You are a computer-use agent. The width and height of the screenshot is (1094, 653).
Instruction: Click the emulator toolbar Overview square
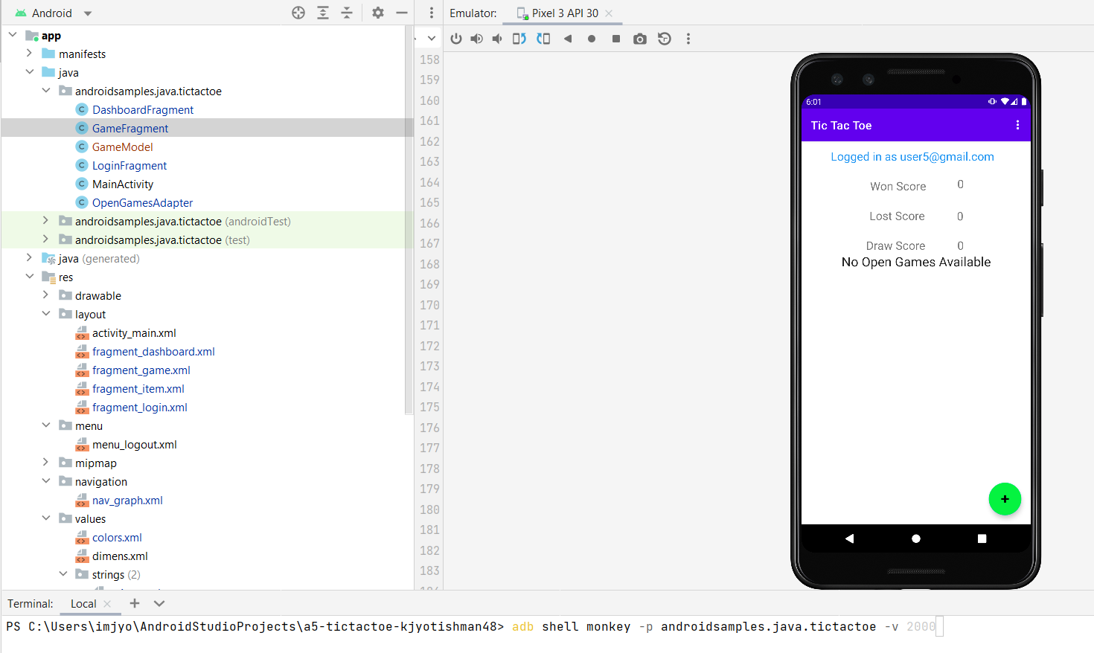pos(616,39)
